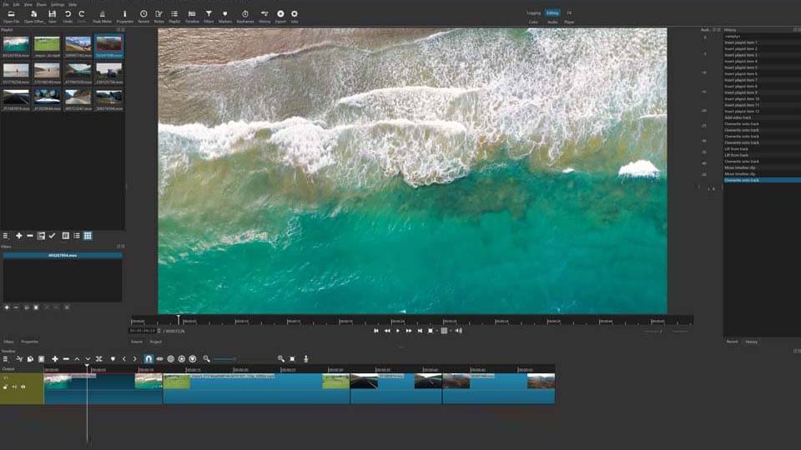The height and width of the screenshot is (450, 801).
Task: Undo the last action
Action: (68, 14)
